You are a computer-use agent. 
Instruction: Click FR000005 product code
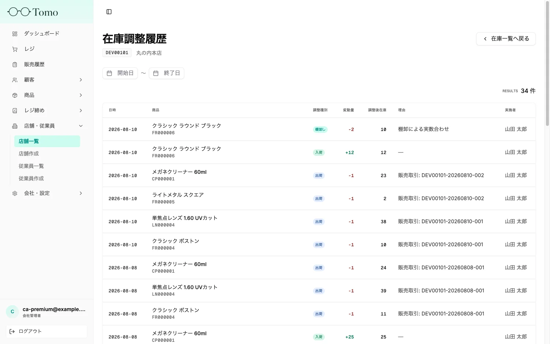(163, 202)
